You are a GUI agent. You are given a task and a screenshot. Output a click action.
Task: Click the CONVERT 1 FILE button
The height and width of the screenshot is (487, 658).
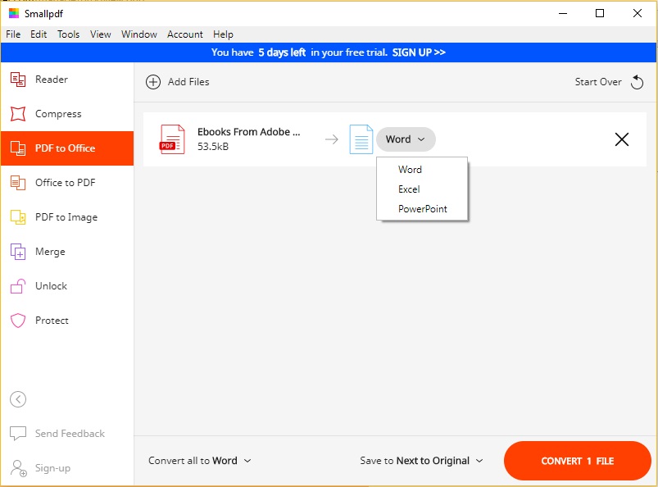tap(578, 461)
